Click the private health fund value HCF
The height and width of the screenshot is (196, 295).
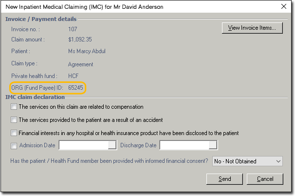74,76
